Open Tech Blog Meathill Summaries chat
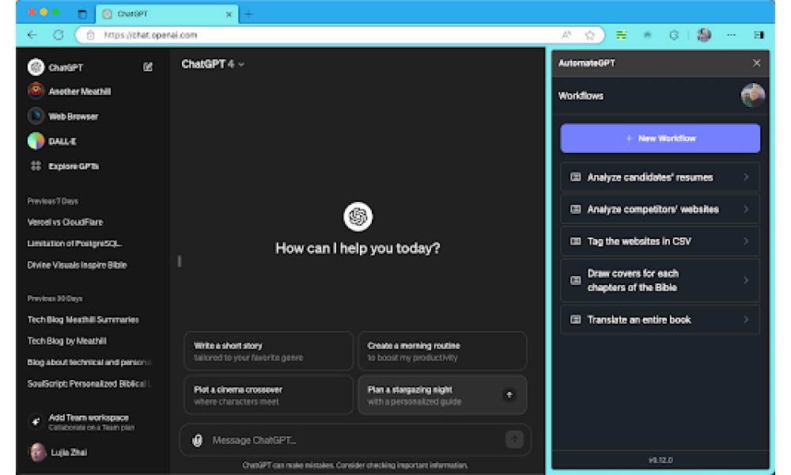 (83, 320)
